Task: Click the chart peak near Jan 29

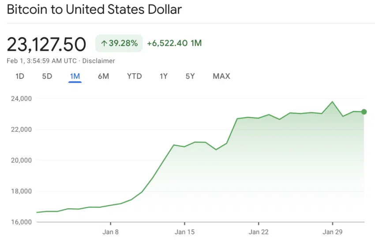Action: [x=332, y=102]
